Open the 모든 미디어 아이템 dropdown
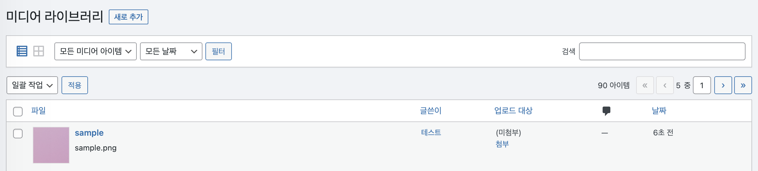 [95, 51]
